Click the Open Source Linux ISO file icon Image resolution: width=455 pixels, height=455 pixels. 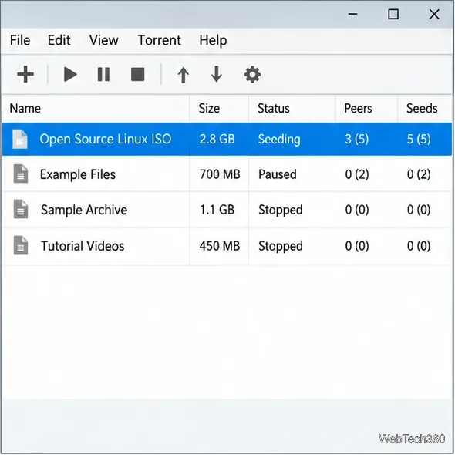(x=20, y=139)
